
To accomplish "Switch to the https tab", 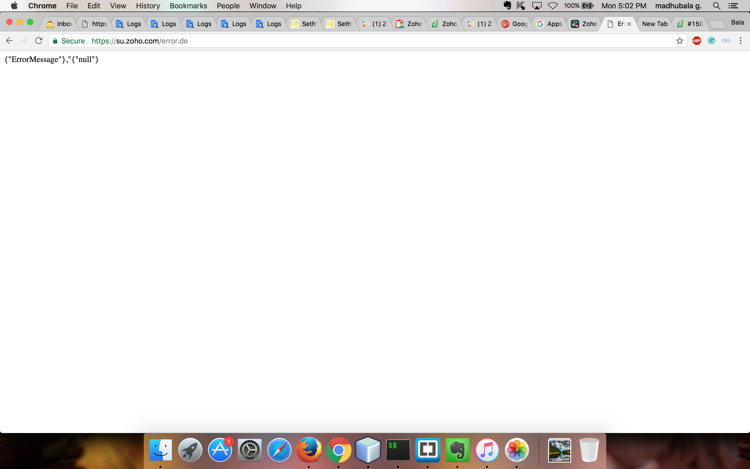I will click(95, 24).
